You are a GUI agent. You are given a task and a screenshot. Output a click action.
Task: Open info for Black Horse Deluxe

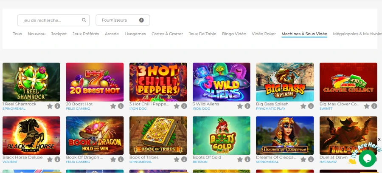tap(57, 159)
